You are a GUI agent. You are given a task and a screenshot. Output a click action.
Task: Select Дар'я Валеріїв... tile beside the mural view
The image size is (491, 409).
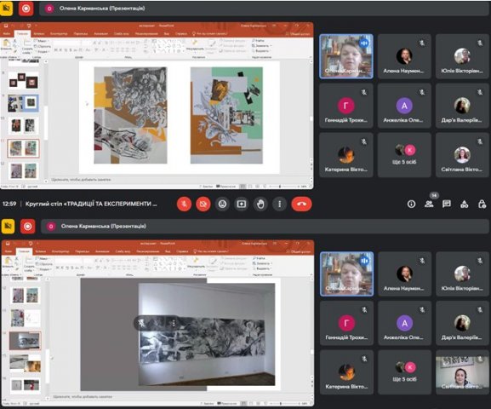tap(462, 323)
